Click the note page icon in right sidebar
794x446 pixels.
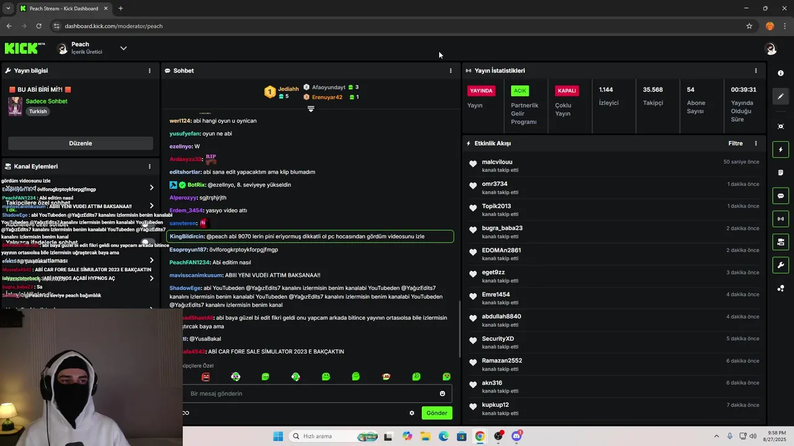[780, 172]
